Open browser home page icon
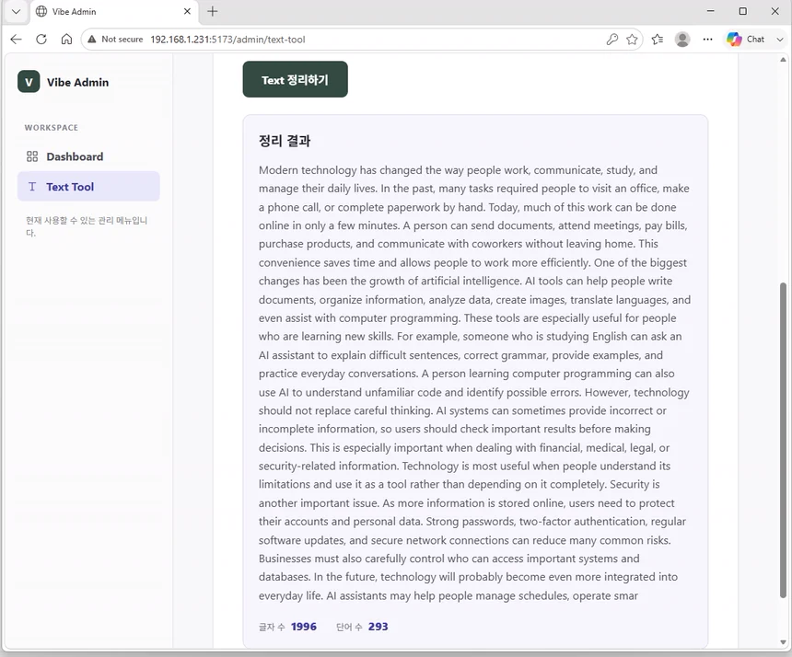Image resolution: width=792 pixels, height=657 pixels. (x=66, y=40)
